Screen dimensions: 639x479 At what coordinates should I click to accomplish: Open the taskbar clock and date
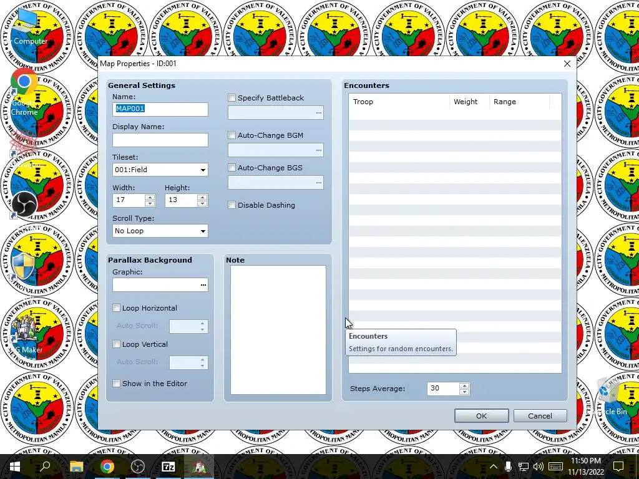pyautogui.click(x=585, y=467)
